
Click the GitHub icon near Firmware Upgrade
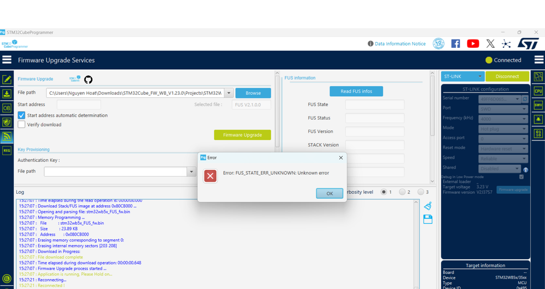click(x=88, y=79)
